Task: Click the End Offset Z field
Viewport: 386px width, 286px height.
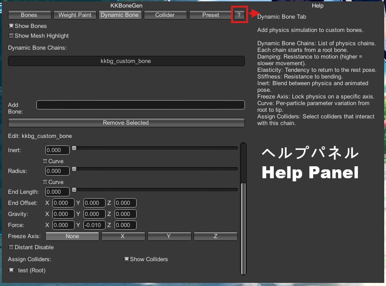Action: pos(125,203)
